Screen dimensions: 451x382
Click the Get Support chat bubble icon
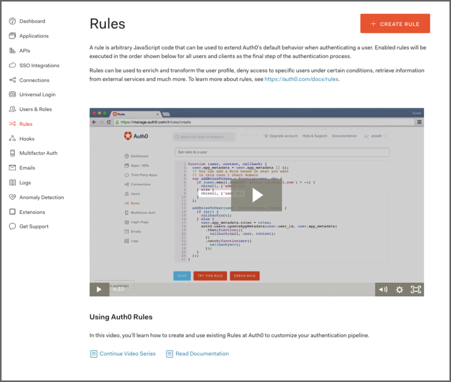12,226
